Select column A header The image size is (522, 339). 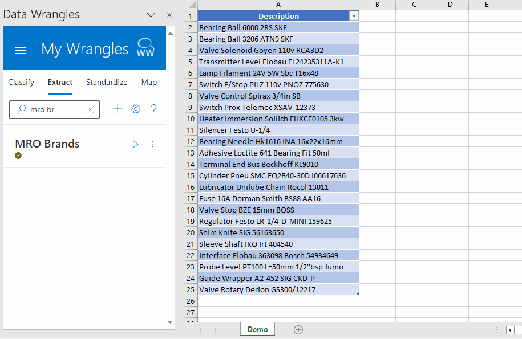[x=278, y=5]
